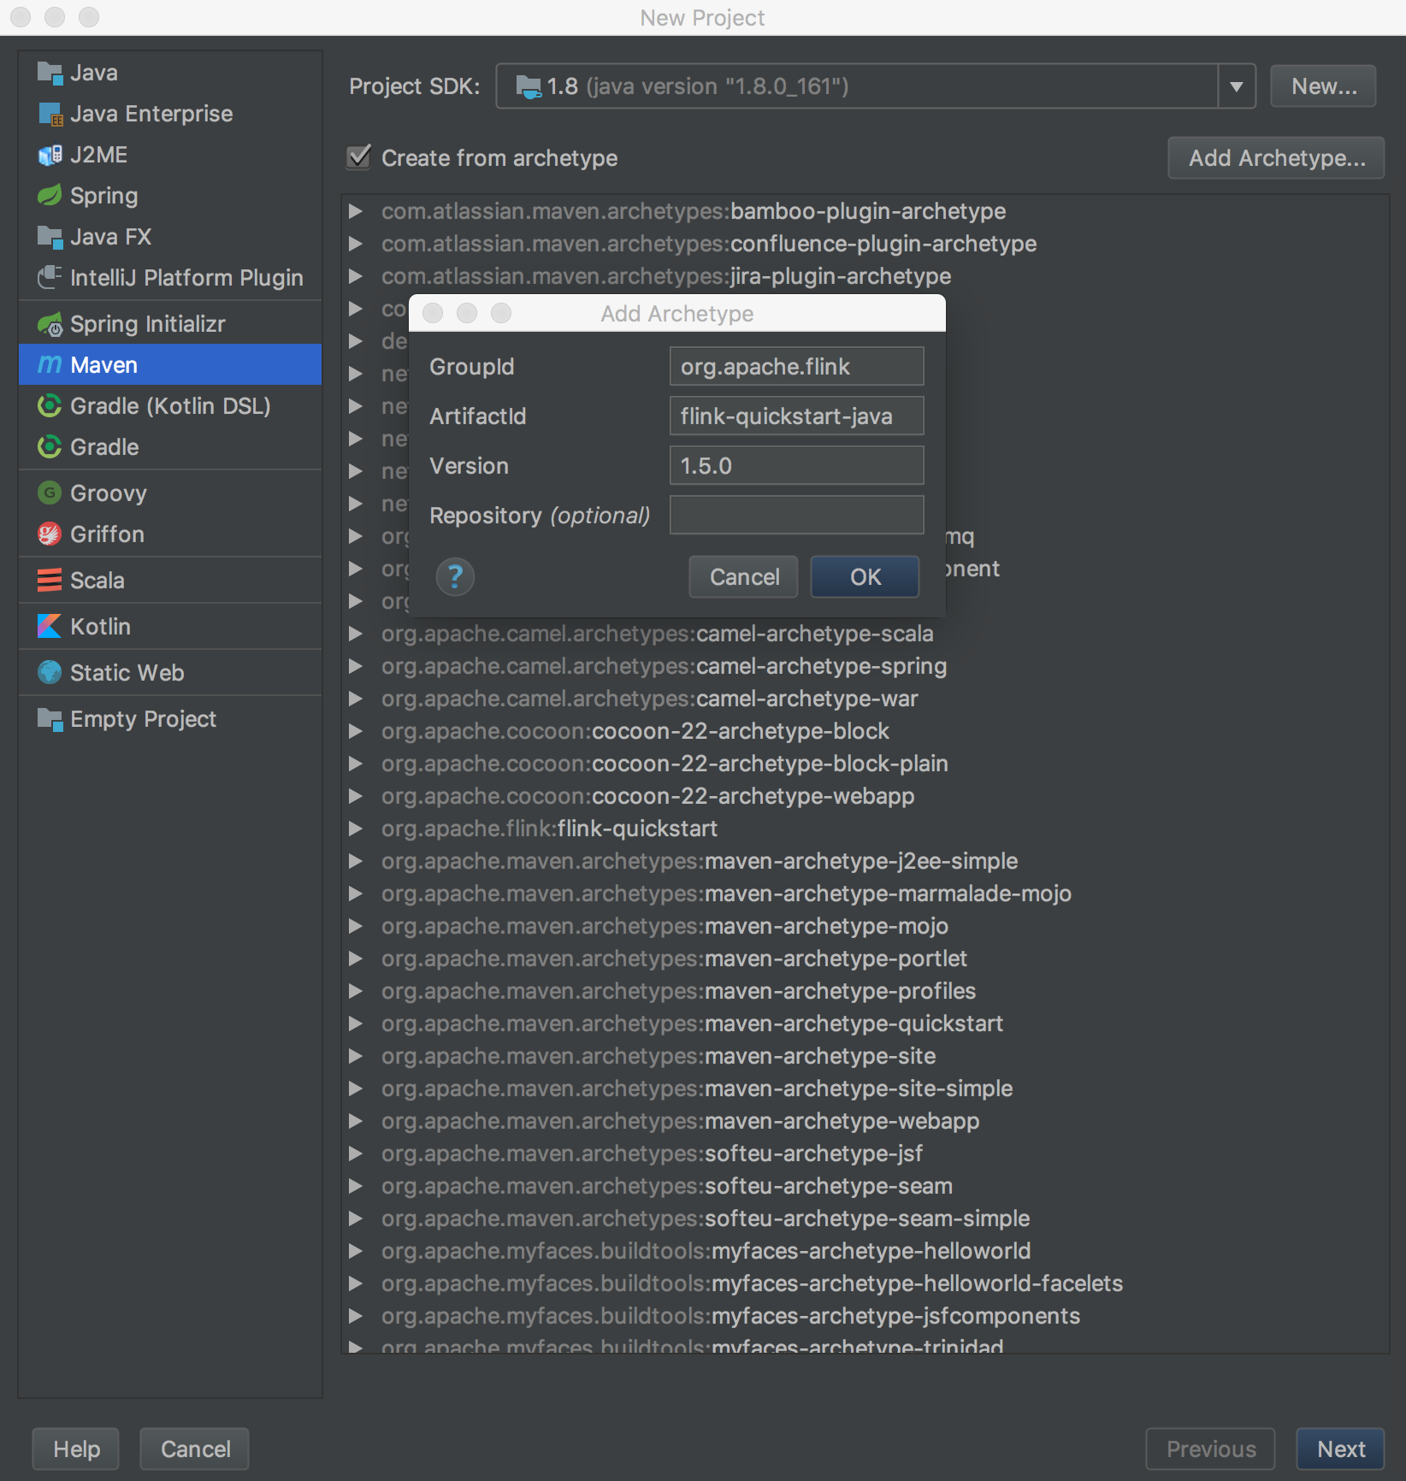Viewport: 1406px width, 1481px height.
Task: Select maven-archetype-j2ee-simple row
Action: coord(865,861)
